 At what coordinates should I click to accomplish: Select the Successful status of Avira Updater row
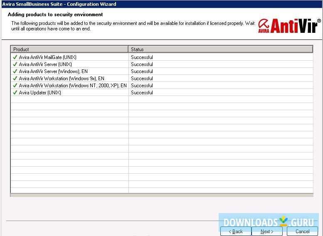[142, 93]
